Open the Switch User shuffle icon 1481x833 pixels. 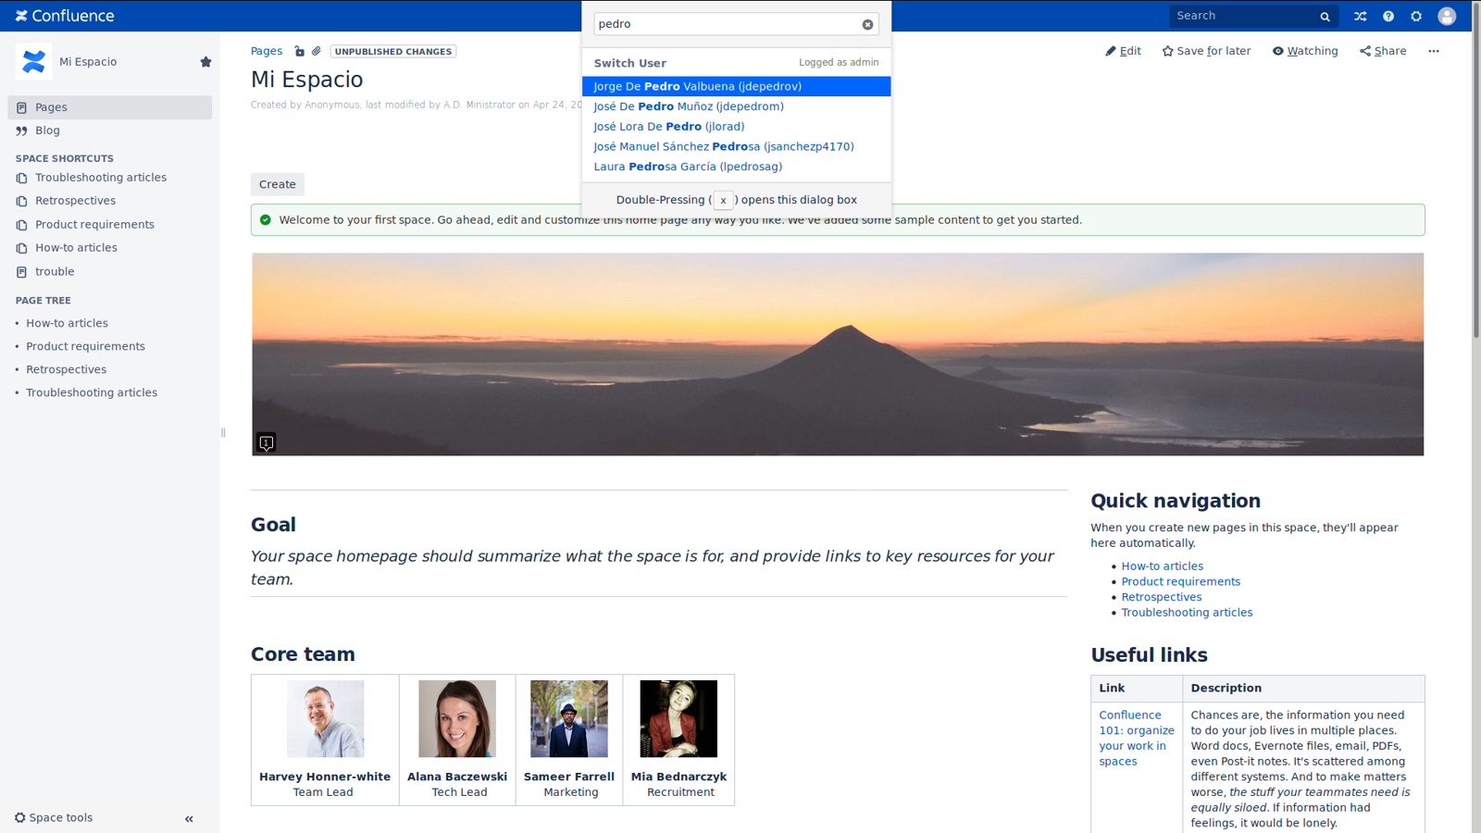1360,16
